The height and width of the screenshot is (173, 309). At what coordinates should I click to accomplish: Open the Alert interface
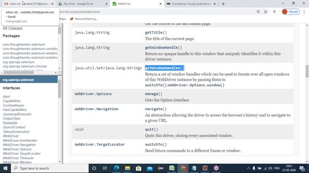6,97
